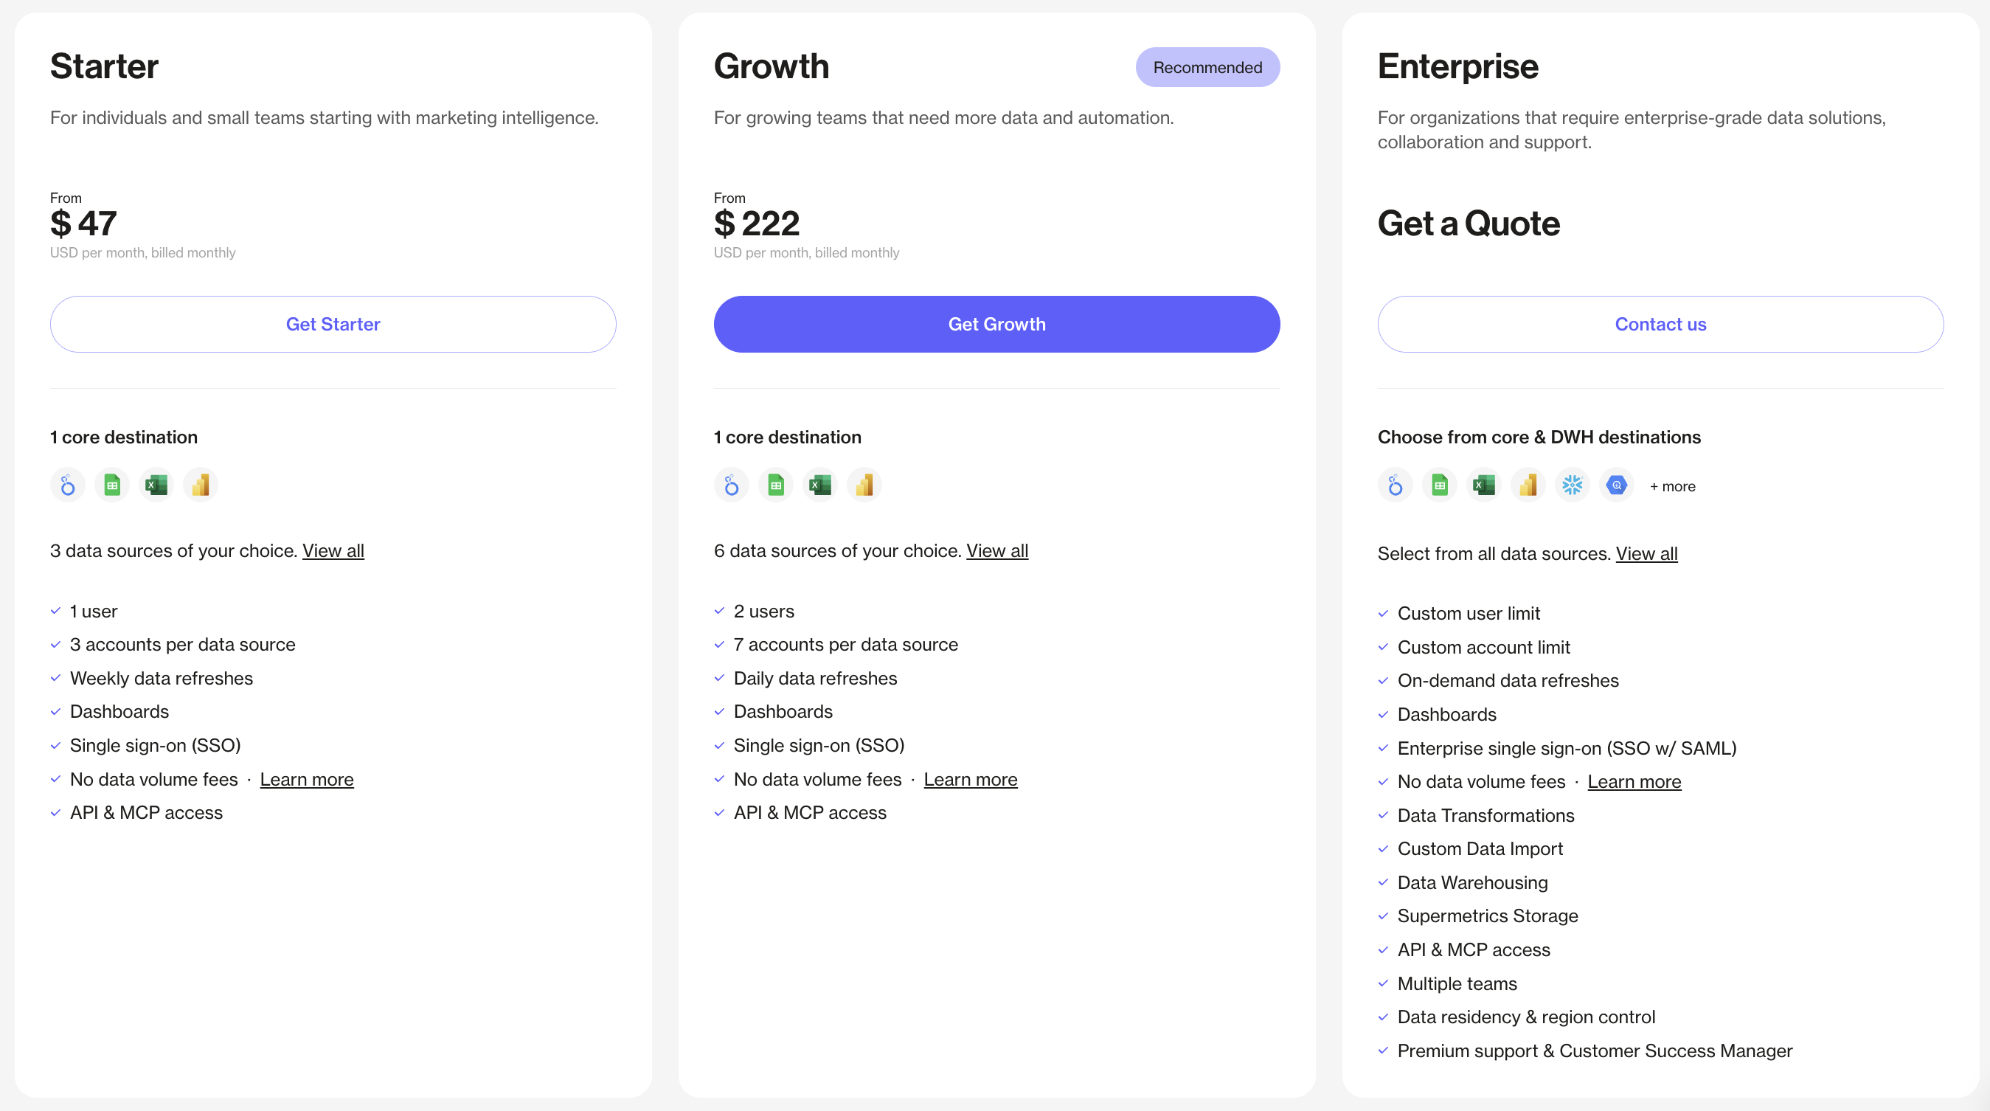1990x1111 pixels.
Task: Click the Get Starter button
Action: (333, 324)
